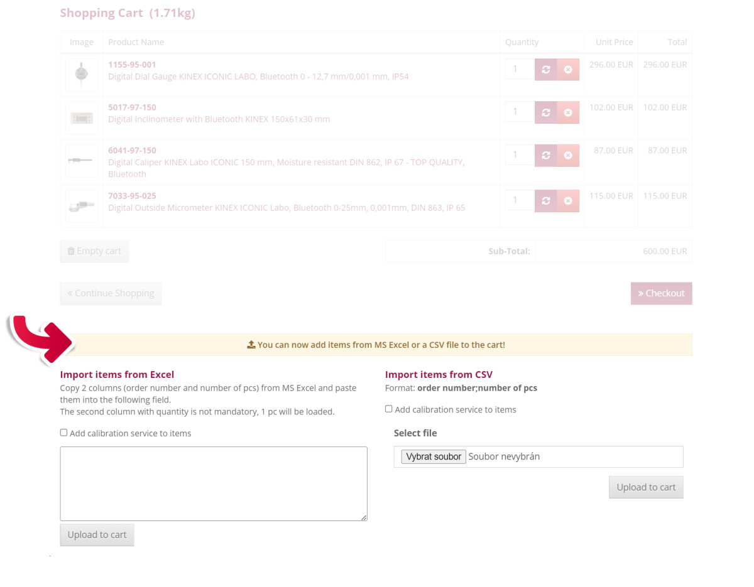The height and width of the screenshot is (587, 754).
Task: Remove Digital Outside Micrometer from cart
Action: pyautogui.click(x=568, y=201)
